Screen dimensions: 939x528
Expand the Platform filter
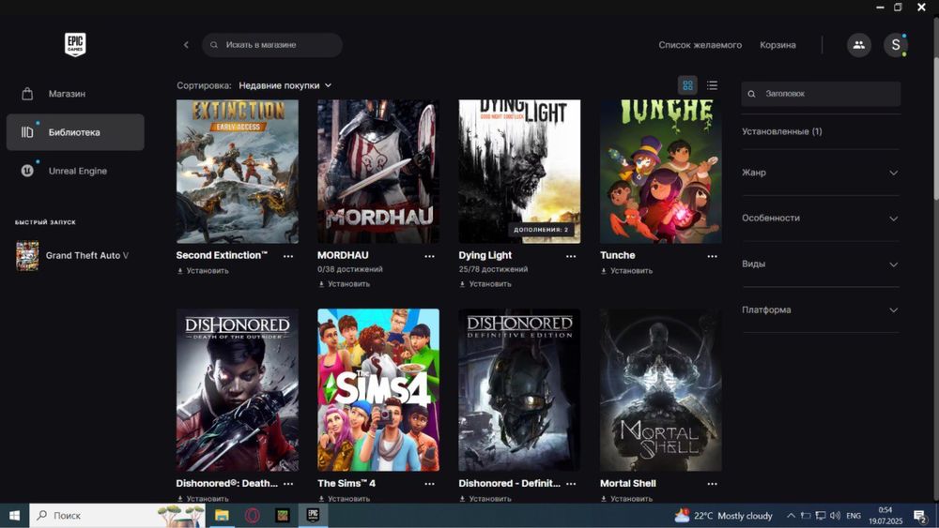[x=821, y=309]
